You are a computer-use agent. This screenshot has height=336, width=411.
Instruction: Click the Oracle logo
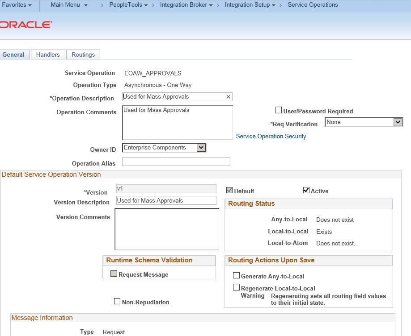click(x=26, y=25)
